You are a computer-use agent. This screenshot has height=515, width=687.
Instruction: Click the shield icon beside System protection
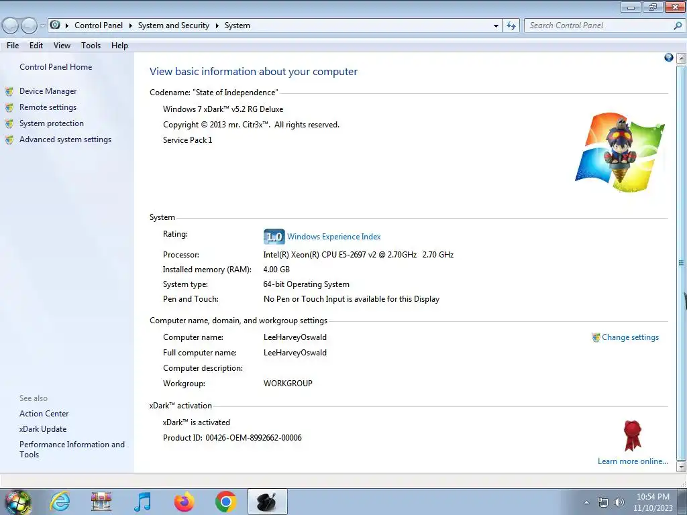coord(9,123)
